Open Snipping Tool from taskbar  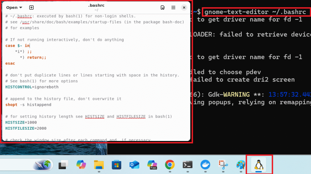pyautogui.click(x=223, y=165)
